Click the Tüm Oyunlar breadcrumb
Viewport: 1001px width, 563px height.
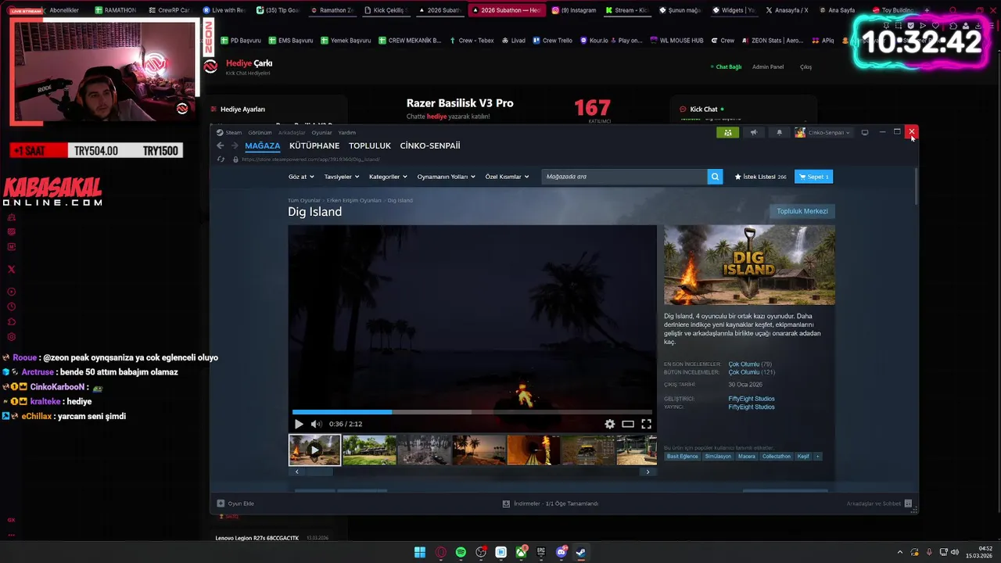304,200
